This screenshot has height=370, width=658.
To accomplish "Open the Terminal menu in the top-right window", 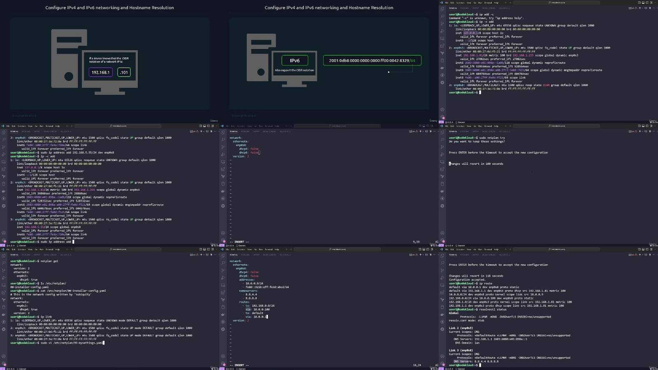I will click(488, 2).
